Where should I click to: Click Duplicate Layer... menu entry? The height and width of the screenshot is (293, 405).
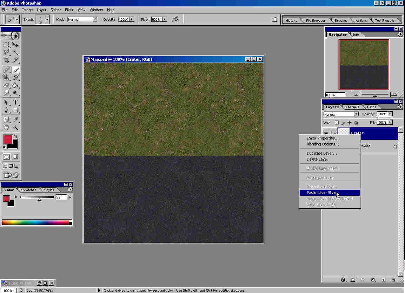[x=321, y=153]
